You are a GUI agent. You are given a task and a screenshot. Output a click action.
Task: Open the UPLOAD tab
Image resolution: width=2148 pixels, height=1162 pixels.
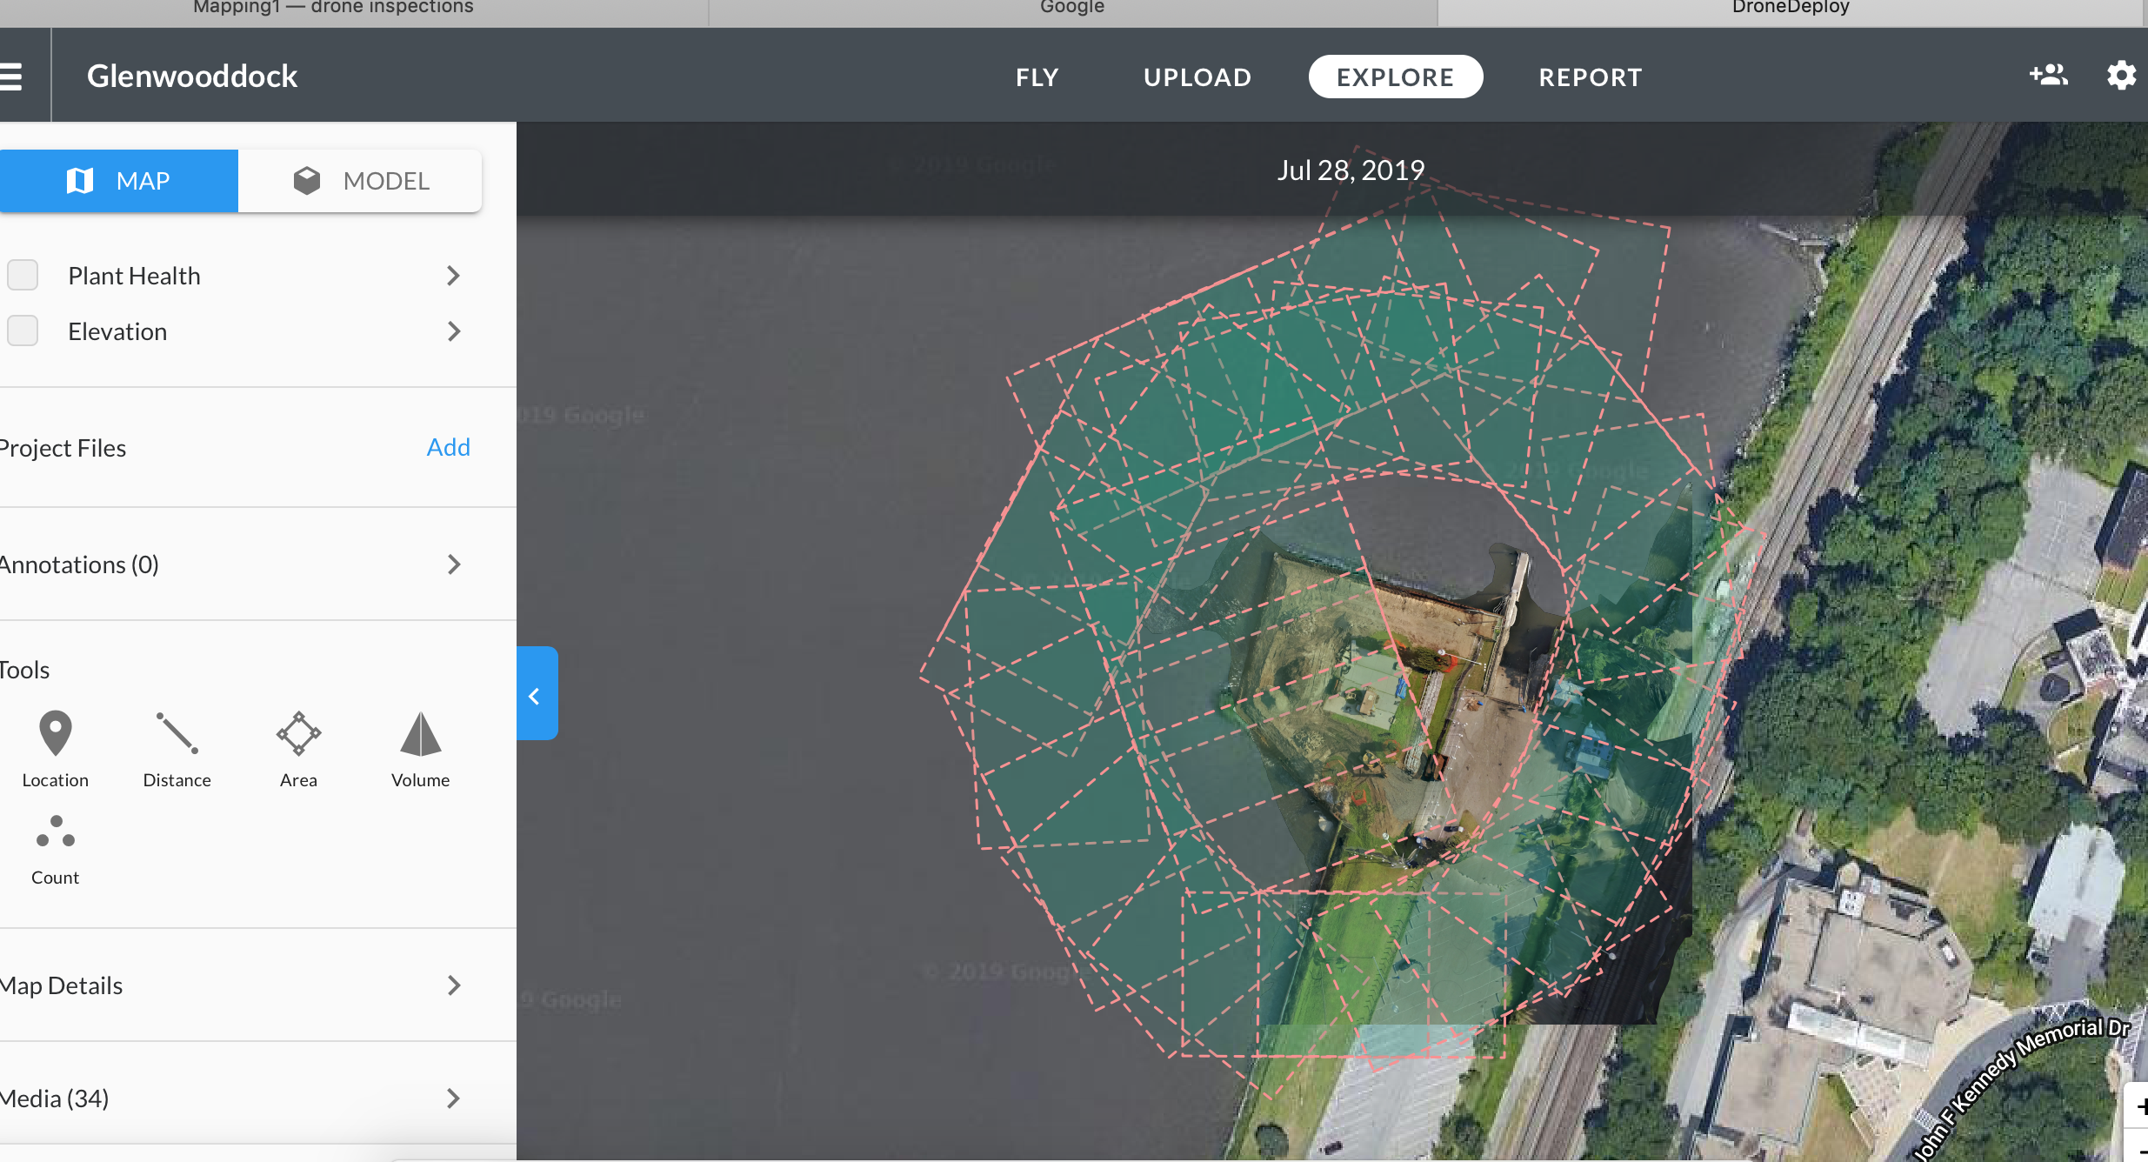click(x=1197, y=77)
